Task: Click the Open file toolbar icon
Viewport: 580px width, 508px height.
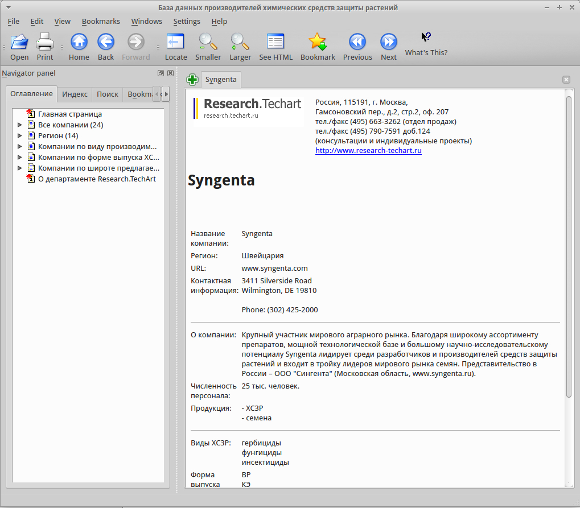Action: pyautogui.click(x=19, y=42)
